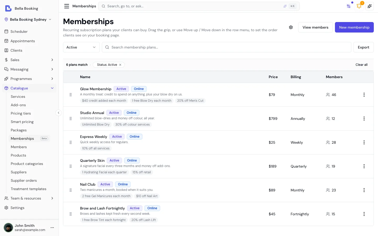Click Clear all filters
This screenshot has height=236, width=378.
361,65
